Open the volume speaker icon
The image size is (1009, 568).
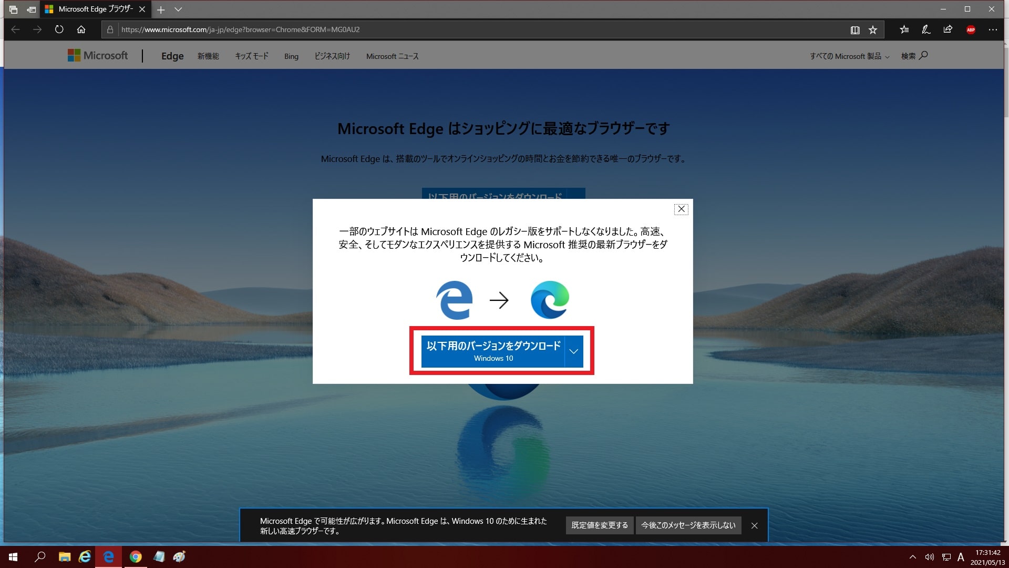pos(930,557)
